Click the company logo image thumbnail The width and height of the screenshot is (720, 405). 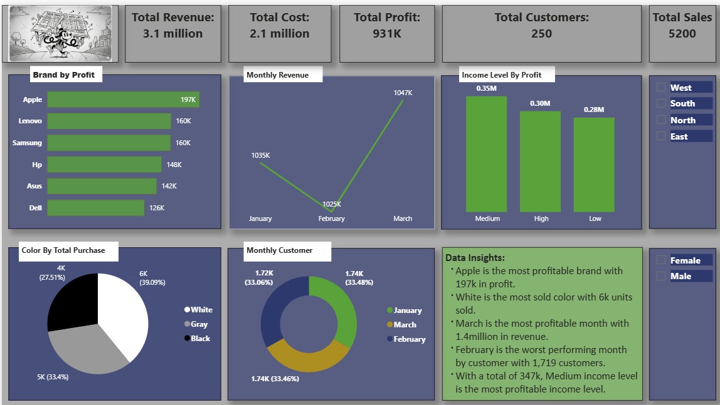coord(61,33)
